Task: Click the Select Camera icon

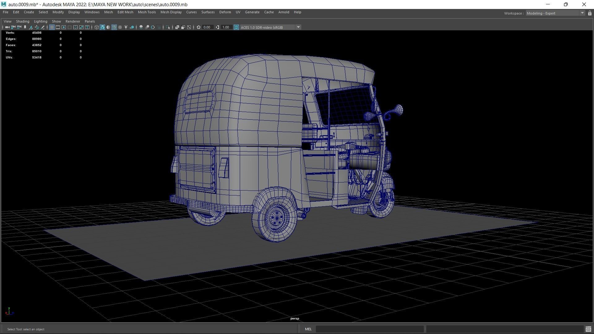Action: point(7,27)
